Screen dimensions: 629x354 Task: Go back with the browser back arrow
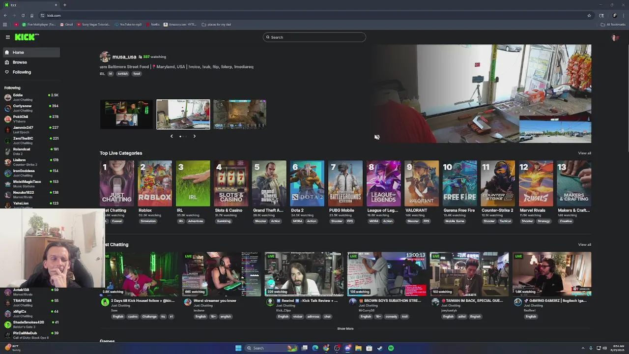point(5,15)
